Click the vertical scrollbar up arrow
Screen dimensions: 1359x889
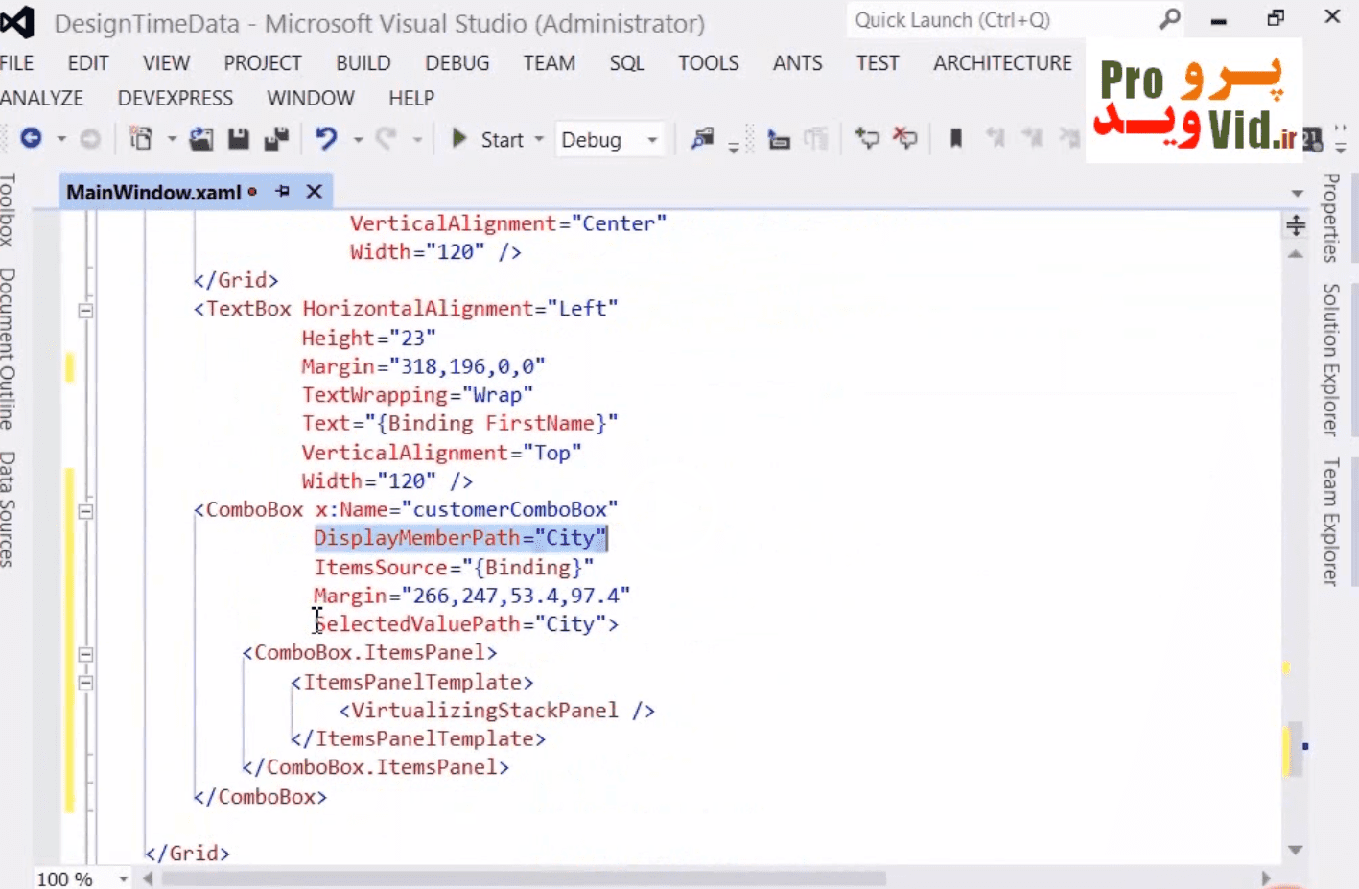(x=1296, y=254)
